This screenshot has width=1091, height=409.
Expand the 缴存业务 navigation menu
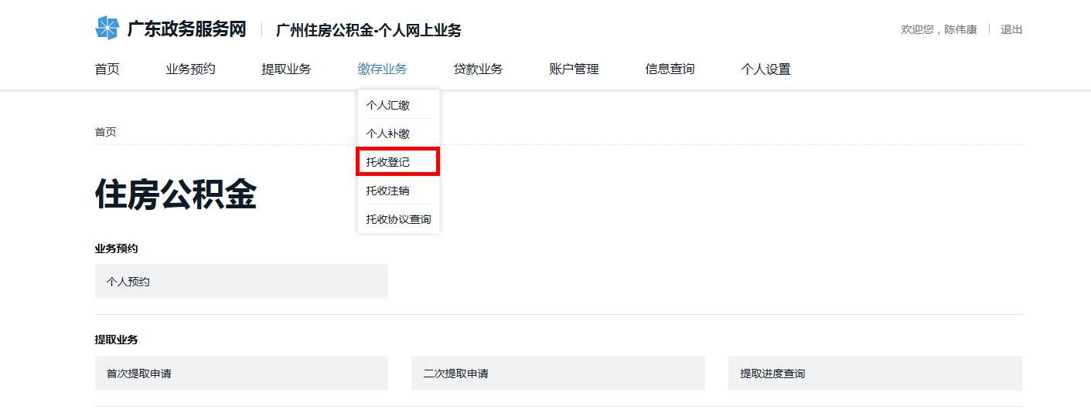(x=382, y=69)
